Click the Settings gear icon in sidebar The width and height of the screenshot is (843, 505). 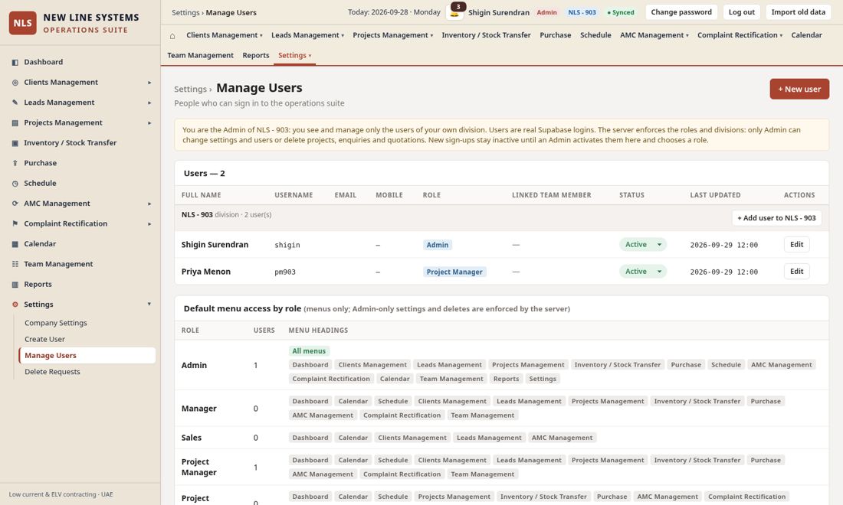click(x=15, y=305)
